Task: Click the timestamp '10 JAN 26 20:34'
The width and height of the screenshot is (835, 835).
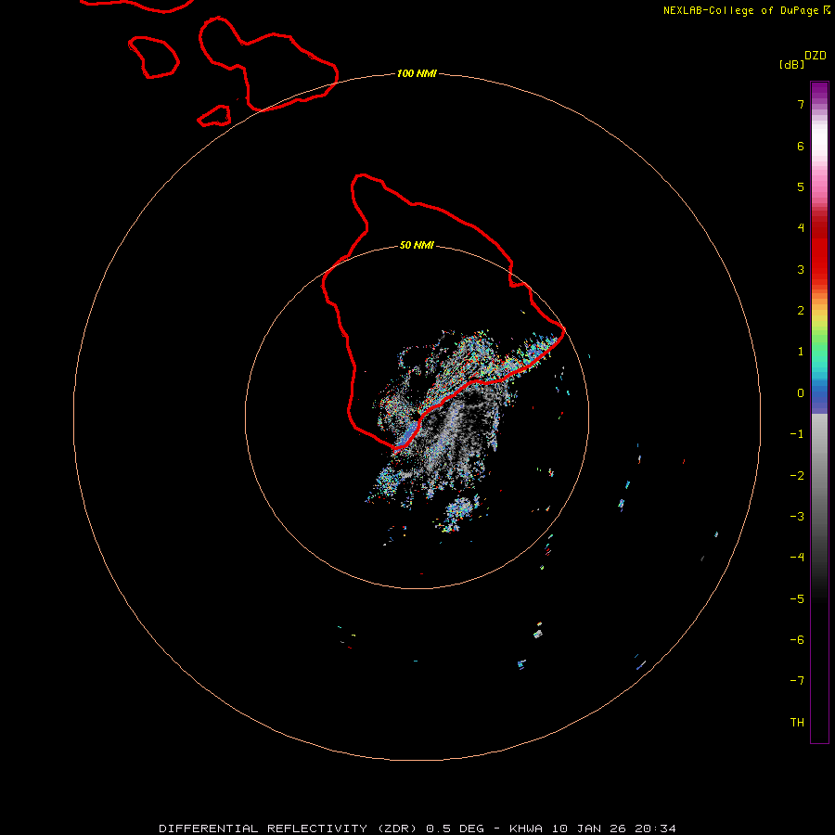Action: (613, 829)
